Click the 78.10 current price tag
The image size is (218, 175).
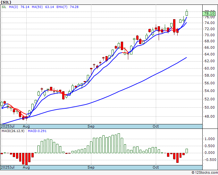[209, 14]
